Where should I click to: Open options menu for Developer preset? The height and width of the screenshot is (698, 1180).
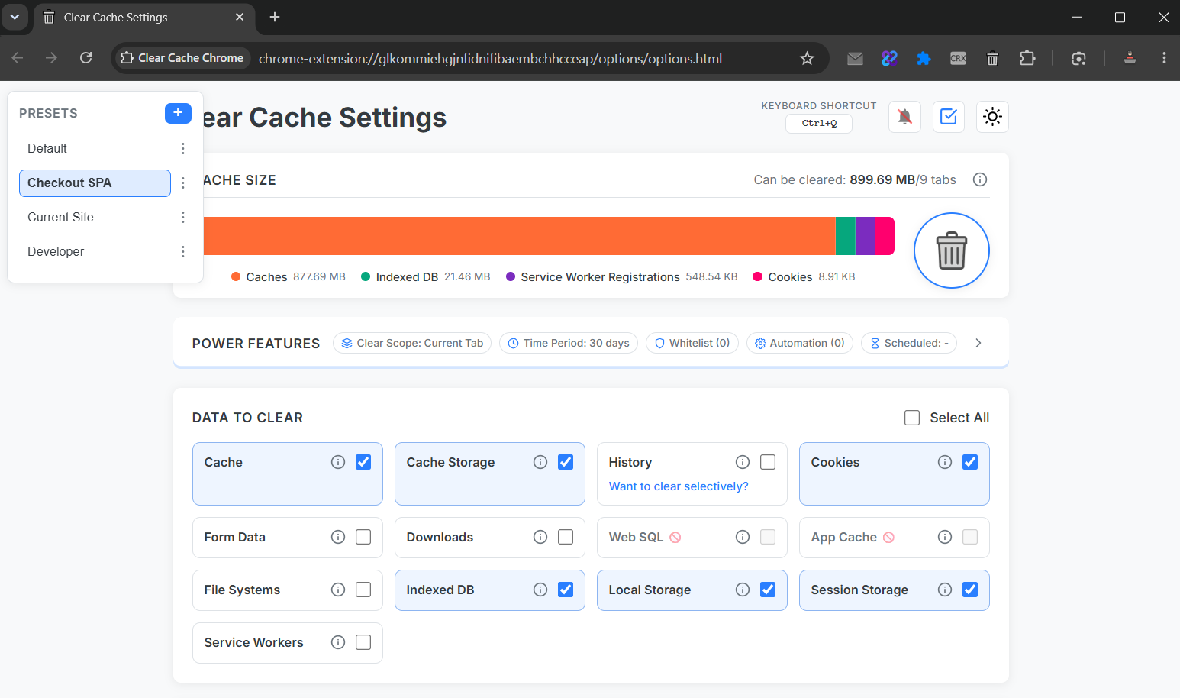(x=183, y=251)
